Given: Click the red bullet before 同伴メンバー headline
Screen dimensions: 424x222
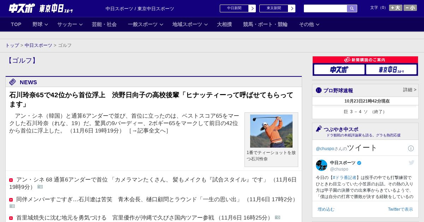Looking at the screenshot, I should coord(11,200).
